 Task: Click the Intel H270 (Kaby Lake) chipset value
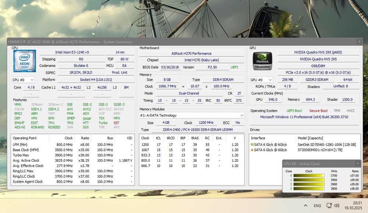(202, 60)
